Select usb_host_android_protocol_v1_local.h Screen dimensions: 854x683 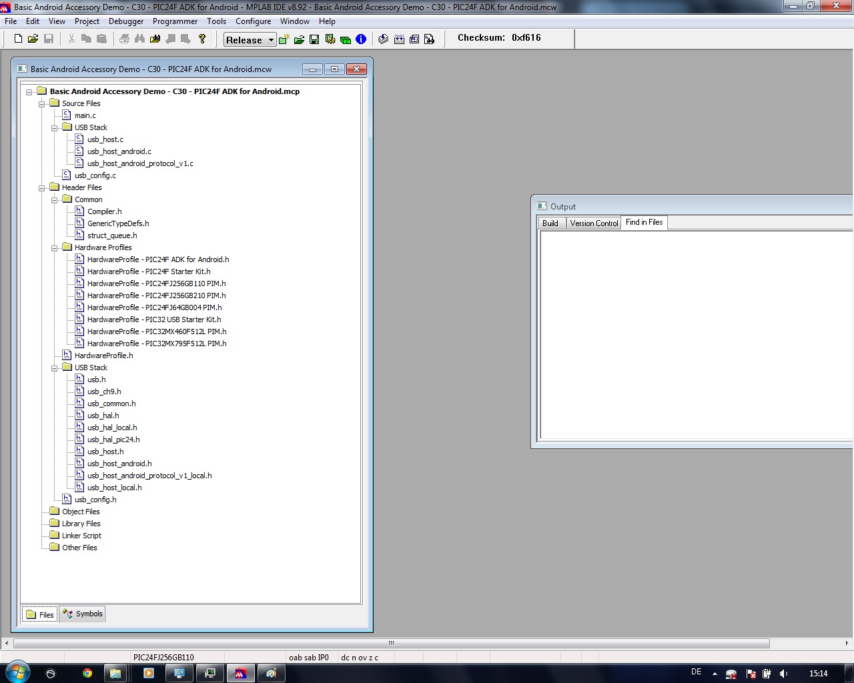coord(149,476)
